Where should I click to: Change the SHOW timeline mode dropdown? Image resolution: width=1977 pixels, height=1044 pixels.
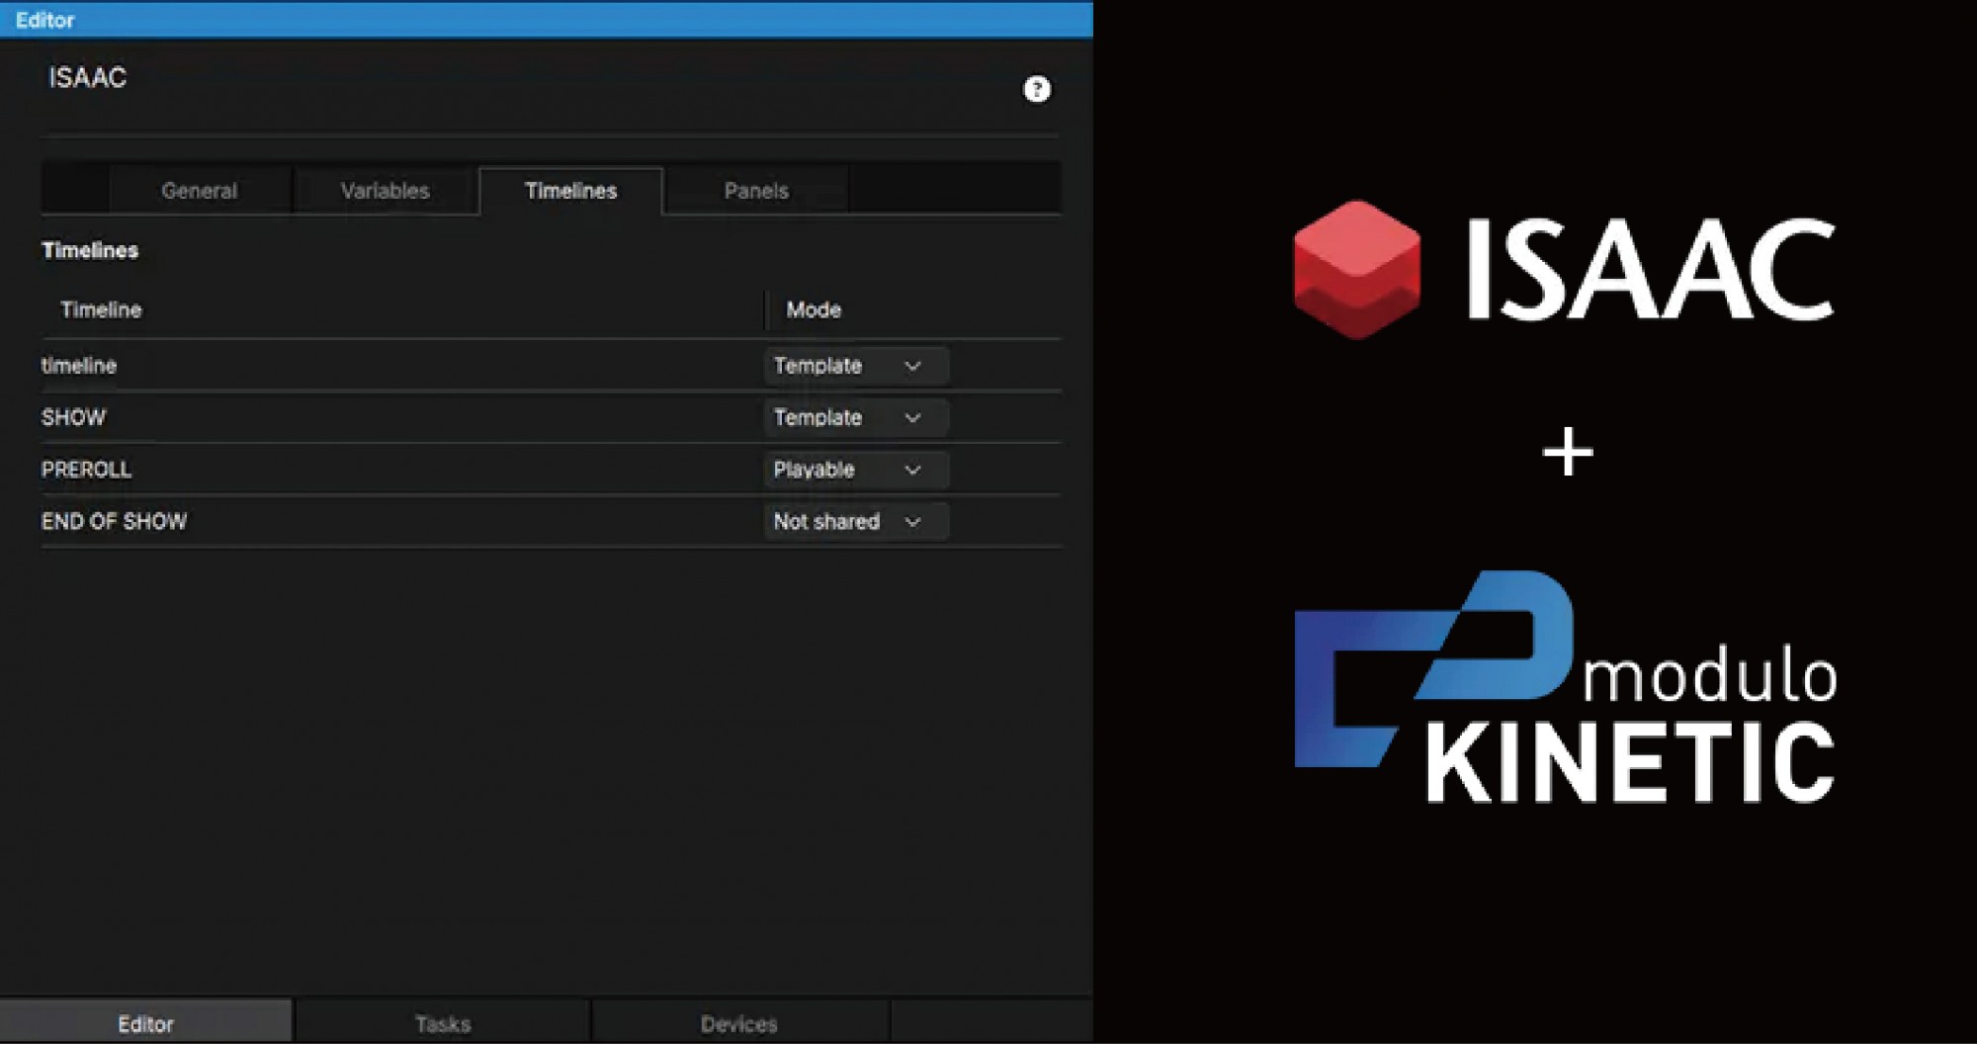(856, 417)
